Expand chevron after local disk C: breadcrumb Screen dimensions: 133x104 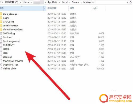pos(20,2)
